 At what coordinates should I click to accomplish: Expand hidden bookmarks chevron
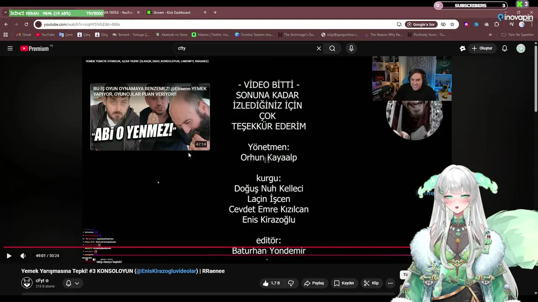(x=490, y=35)
